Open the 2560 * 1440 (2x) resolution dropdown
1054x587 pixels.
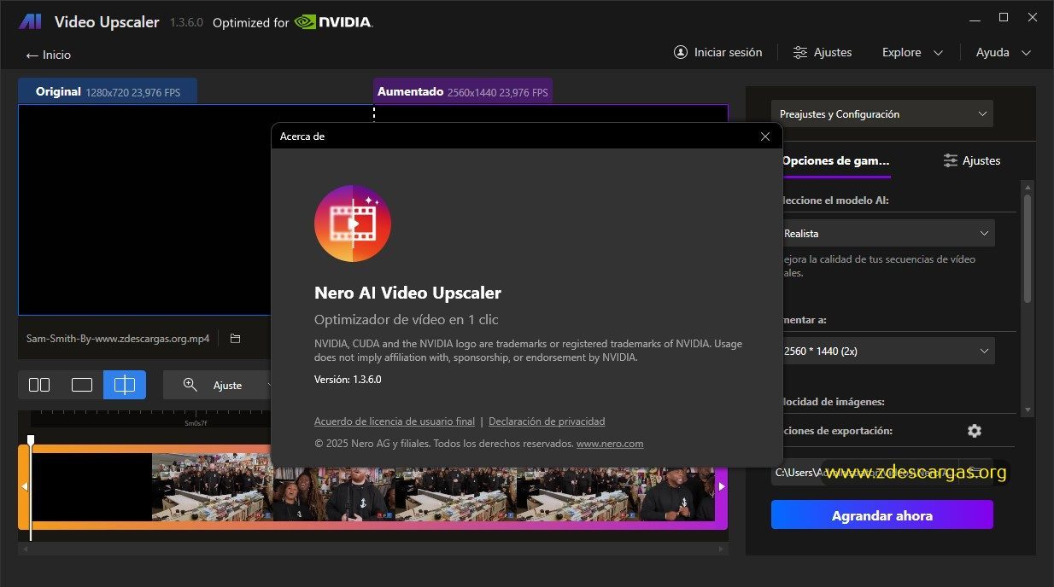pyautogui.click(x=887, y=351)
